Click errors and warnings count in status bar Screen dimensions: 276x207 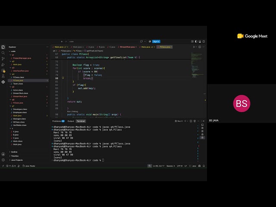point(11,166)
